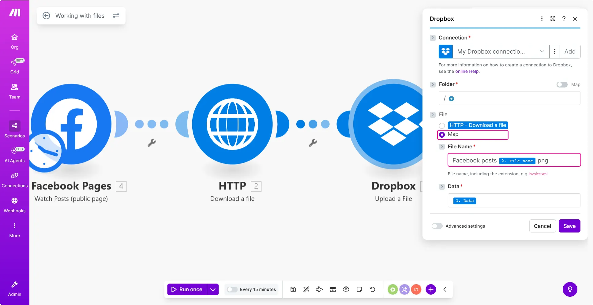Click the plus icon in the Folder field
Image resolution: width=593 pixels, height=305 pixels.
click(x=451, y=99)
